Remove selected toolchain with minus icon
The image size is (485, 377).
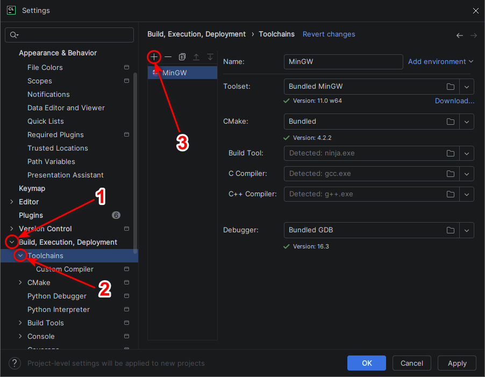point(168,57)
